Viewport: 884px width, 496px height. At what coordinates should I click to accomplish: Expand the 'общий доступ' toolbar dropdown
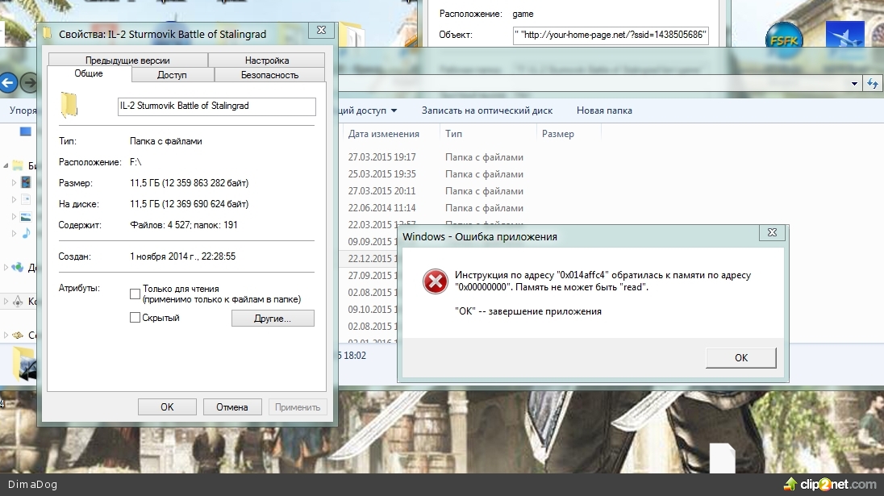point(394,110)
